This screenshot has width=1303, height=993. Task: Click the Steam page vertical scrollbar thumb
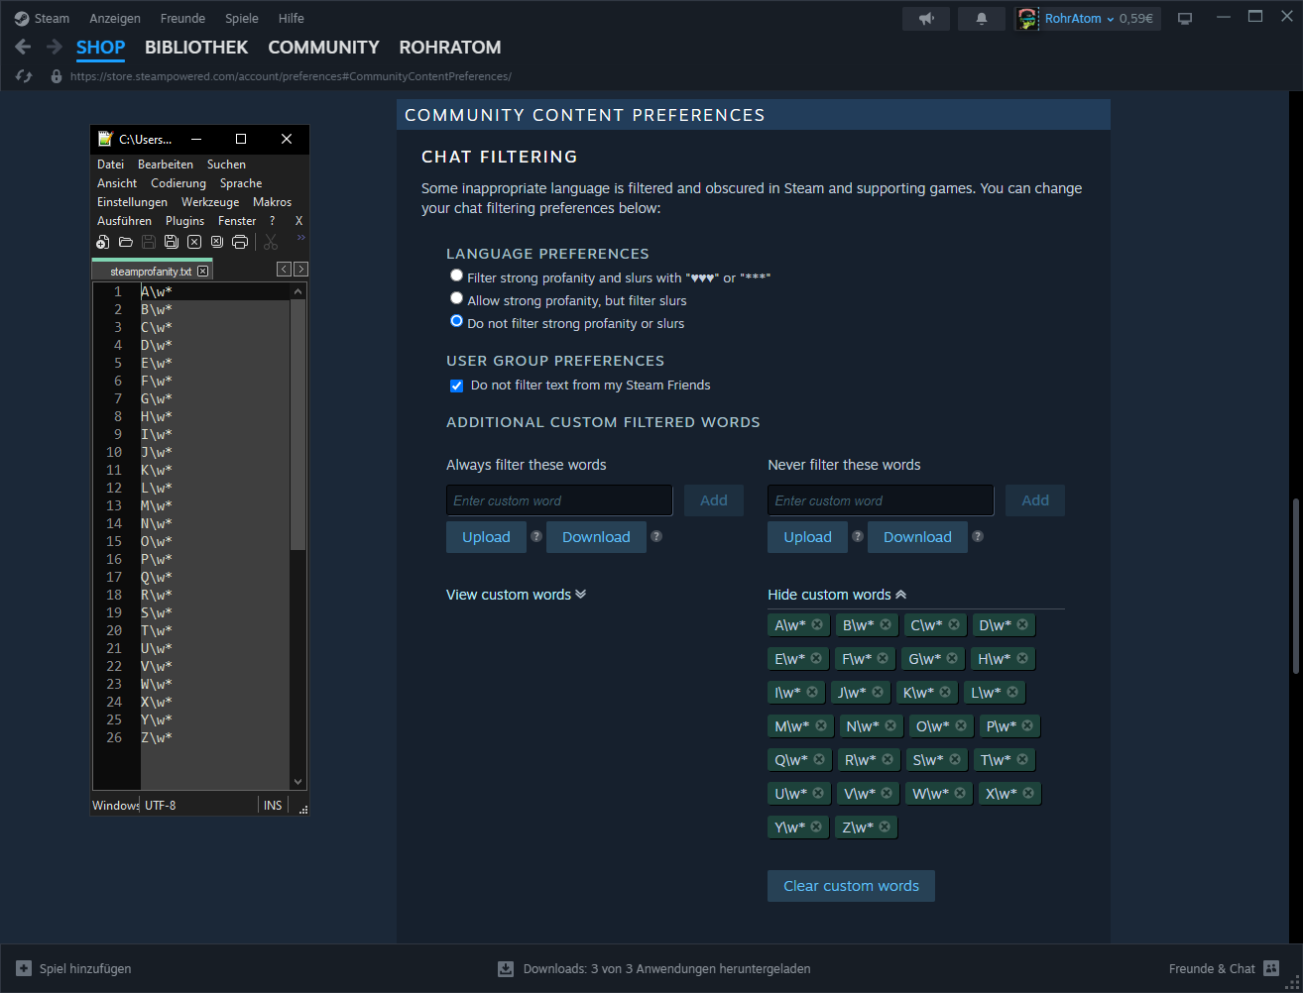1295,585
